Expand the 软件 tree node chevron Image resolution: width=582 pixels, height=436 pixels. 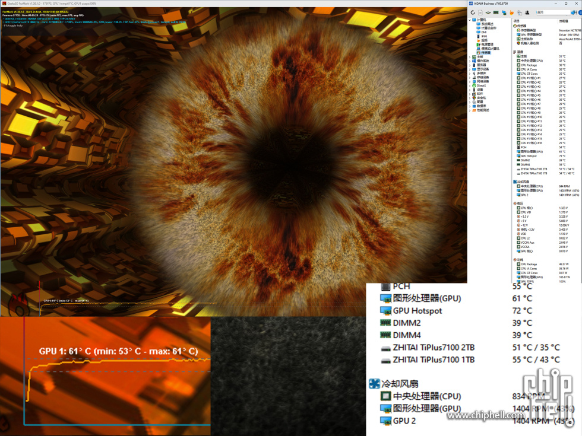470,94
